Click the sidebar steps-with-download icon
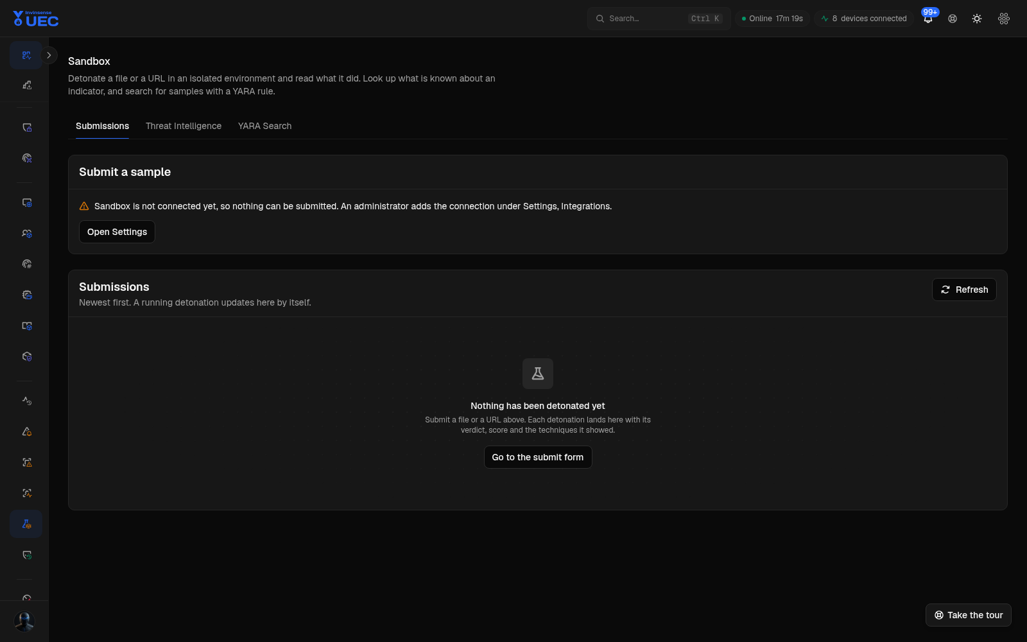1027x642 pixels. click(x=26, y=85)
